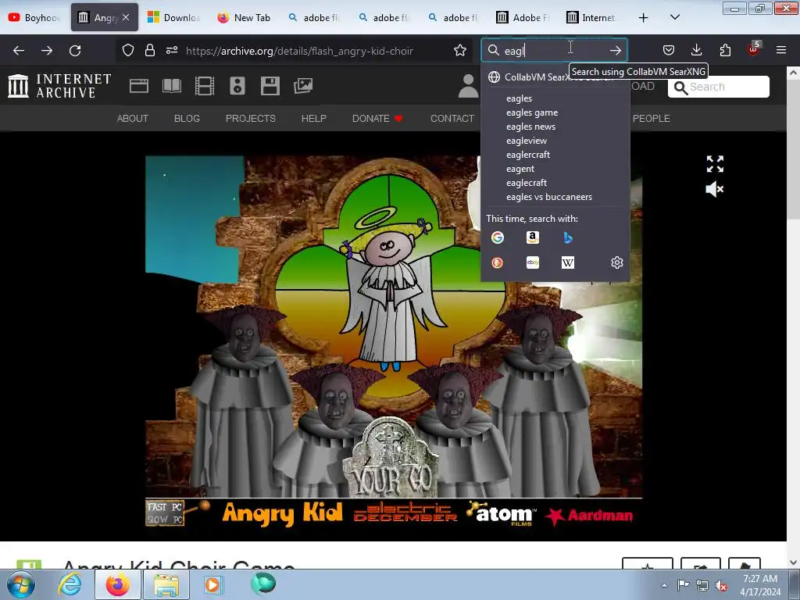Switch to the Download tab

173,17
